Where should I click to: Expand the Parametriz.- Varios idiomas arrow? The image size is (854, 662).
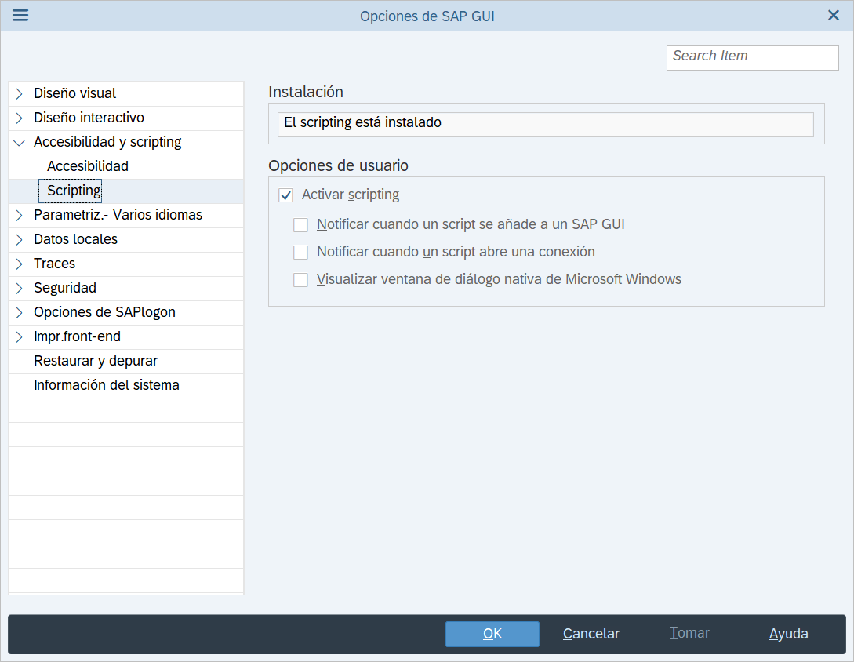click(20, 216)
